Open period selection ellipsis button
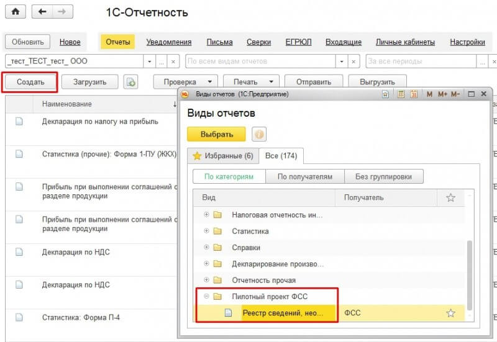Screen dimensions: 497x342 (483, 61)
